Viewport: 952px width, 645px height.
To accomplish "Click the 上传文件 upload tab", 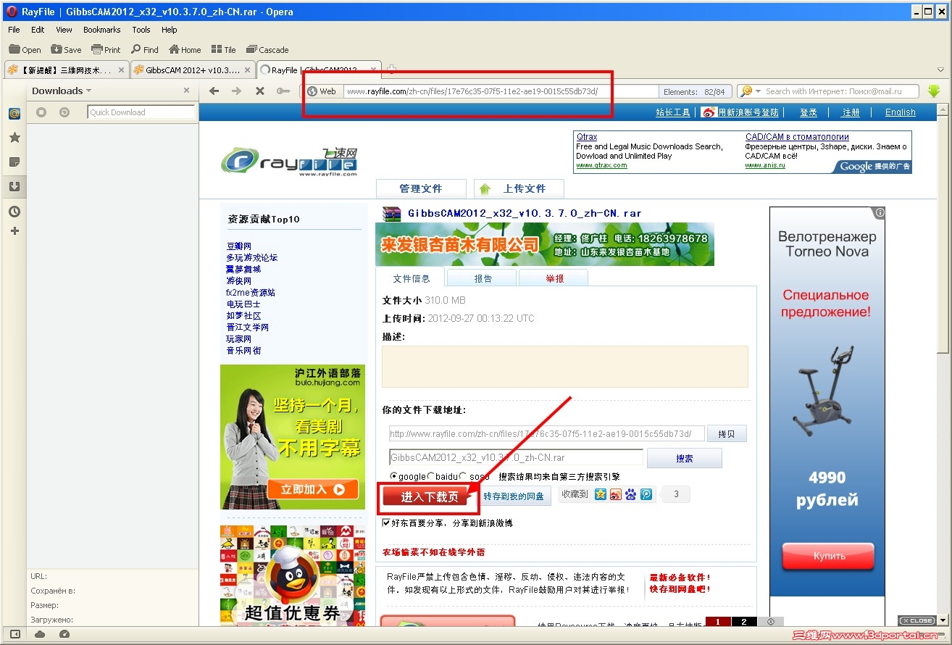I will (519, 188).
